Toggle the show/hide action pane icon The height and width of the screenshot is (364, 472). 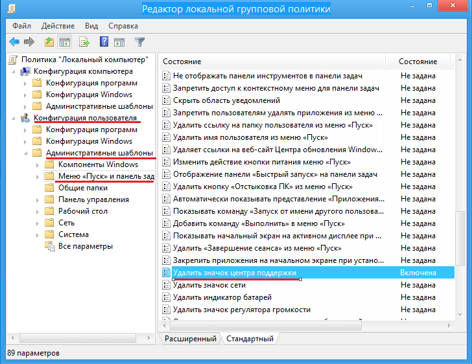(x=121, y=42)
